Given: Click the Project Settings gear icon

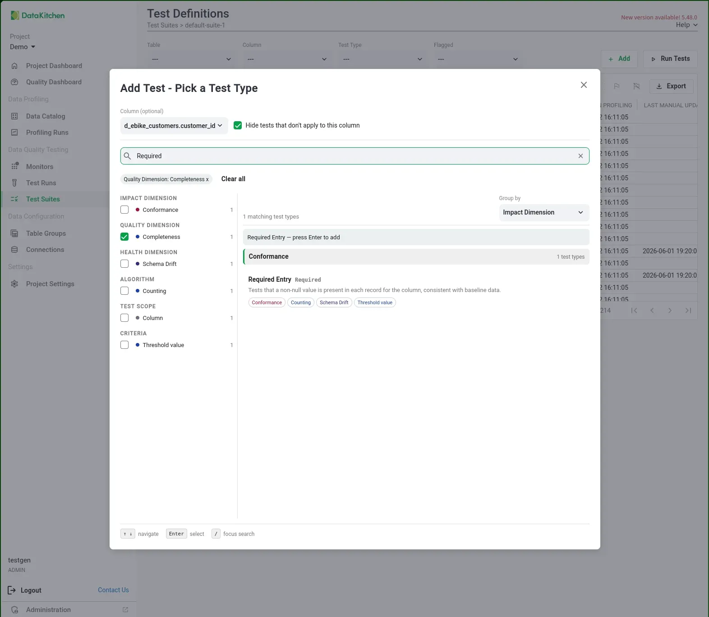Looking at the screenshot, I should [14, 284].
